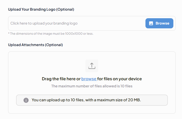Image resolution: width=182 pixels, height=119 pixels.
Task: Click the 'for files on your device' text
Action: click(120, 79)
